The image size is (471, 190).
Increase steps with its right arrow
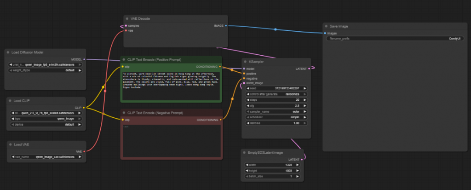304,100
